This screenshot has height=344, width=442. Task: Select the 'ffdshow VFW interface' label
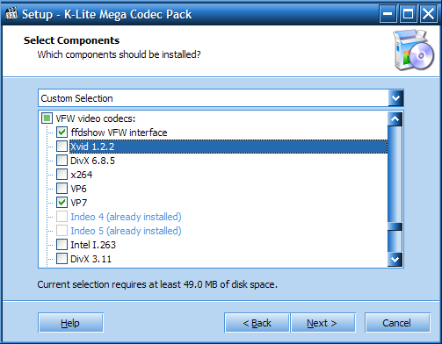[119, 133]
